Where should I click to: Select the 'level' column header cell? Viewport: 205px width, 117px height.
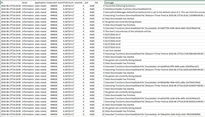coord(28,3)
